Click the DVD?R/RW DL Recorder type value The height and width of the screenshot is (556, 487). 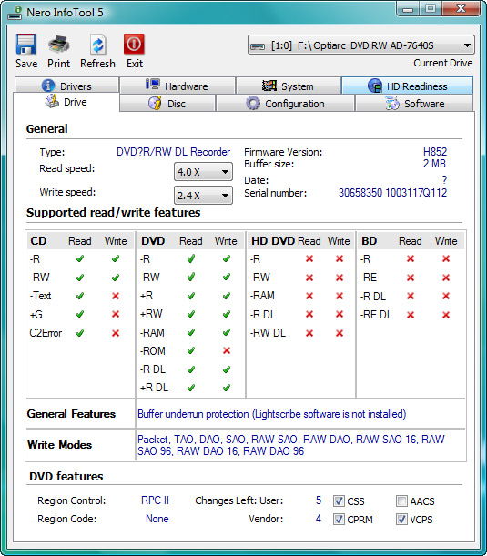click(174, 152)
